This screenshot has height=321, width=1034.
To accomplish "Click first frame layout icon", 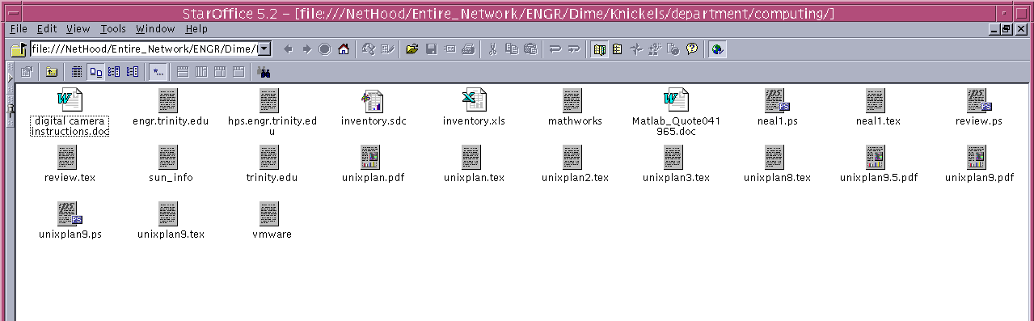I will pos(183,72).
